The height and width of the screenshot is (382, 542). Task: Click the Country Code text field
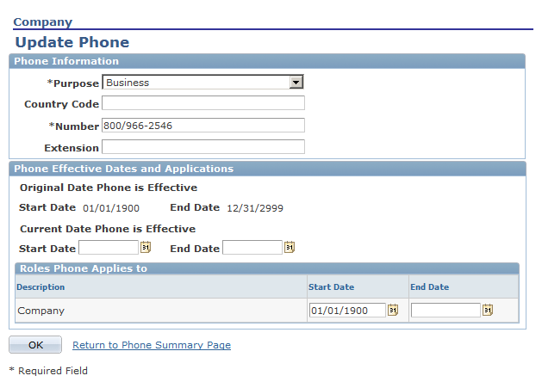point(203,103)
